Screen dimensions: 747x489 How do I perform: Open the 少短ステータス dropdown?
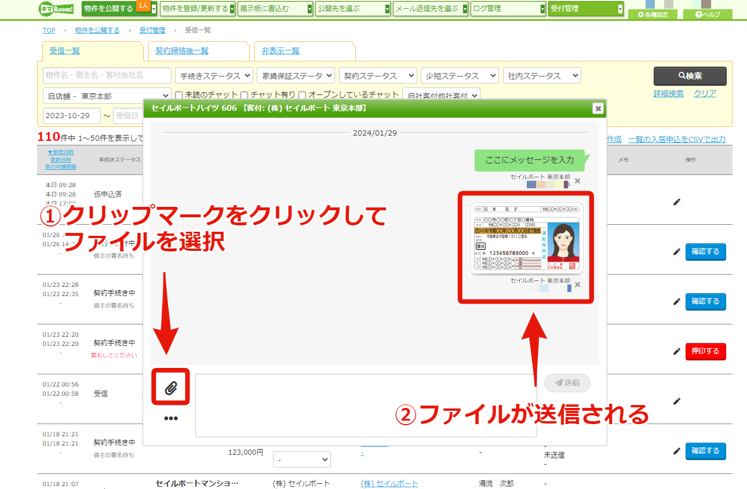click(460, 76)
